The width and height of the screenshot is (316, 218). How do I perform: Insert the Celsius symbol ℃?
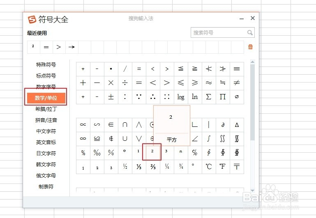209,167
